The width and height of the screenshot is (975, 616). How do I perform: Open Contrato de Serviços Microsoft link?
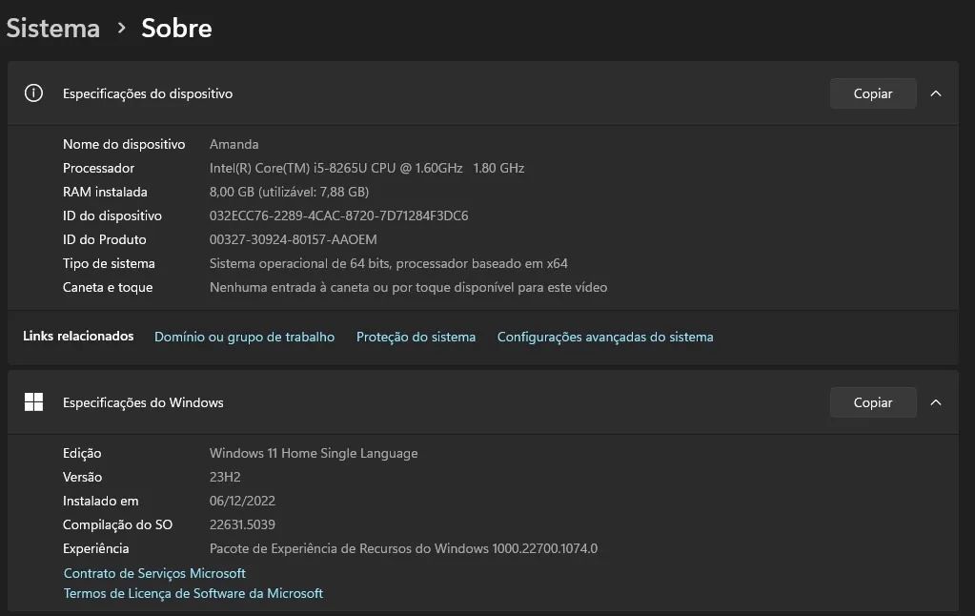coord(154,573)
